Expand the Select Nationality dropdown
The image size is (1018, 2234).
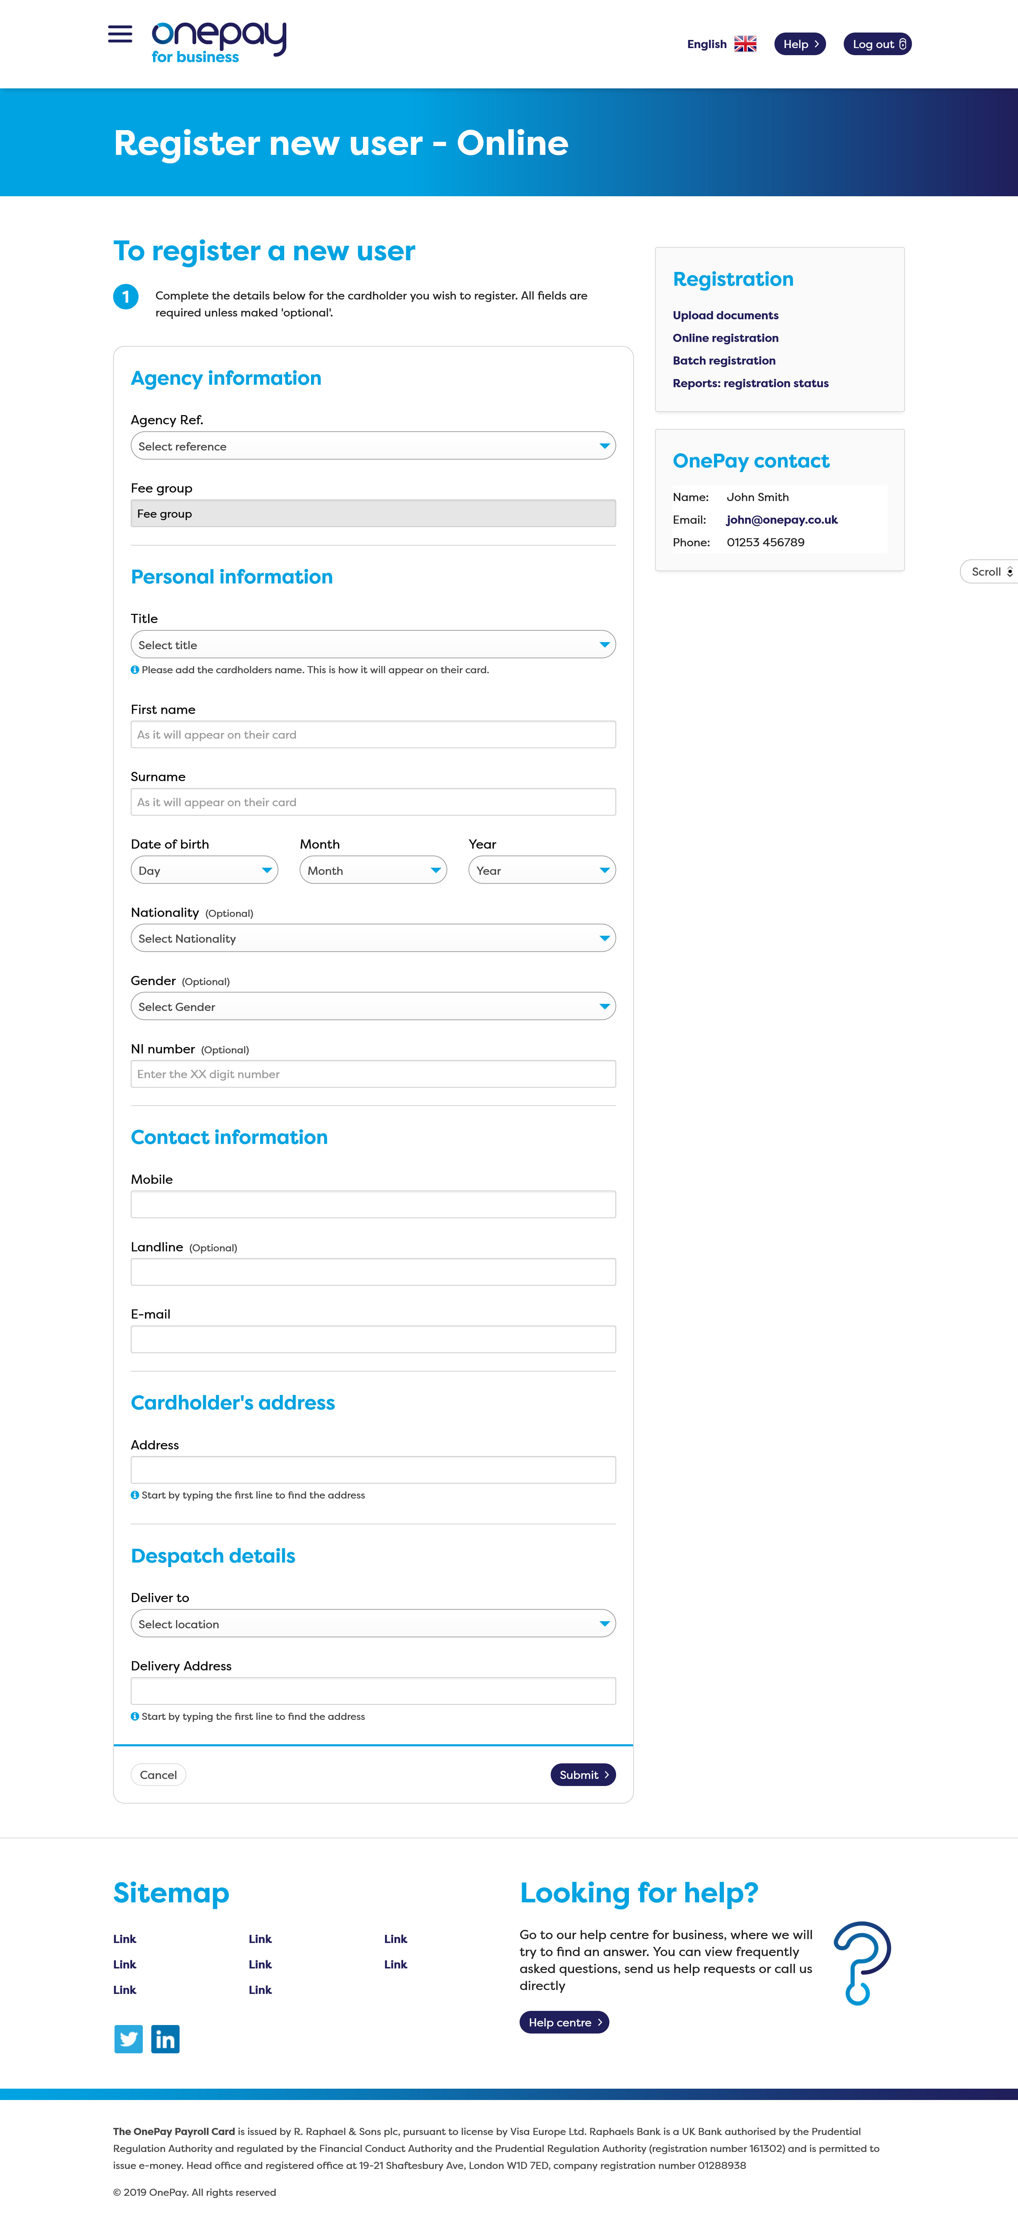(373, 938)
